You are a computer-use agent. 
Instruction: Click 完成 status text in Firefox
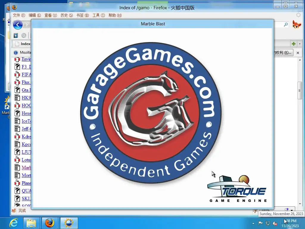pos(22,211)
